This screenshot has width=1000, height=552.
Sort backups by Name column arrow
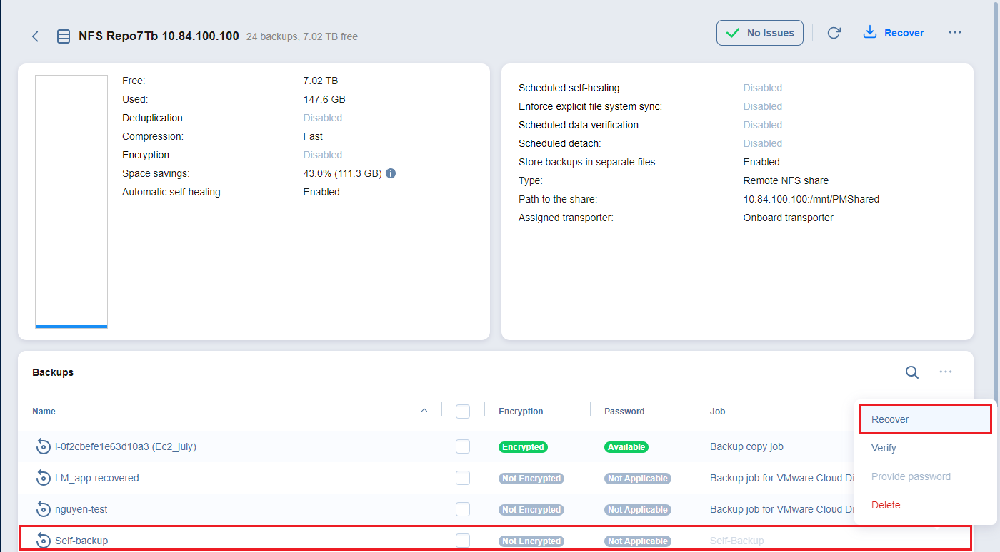click(424, 411)
